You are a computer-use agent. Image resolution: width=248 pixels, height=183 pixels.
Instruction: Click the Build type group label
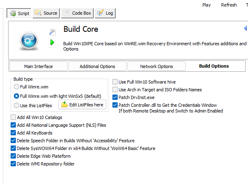point(23,79)
